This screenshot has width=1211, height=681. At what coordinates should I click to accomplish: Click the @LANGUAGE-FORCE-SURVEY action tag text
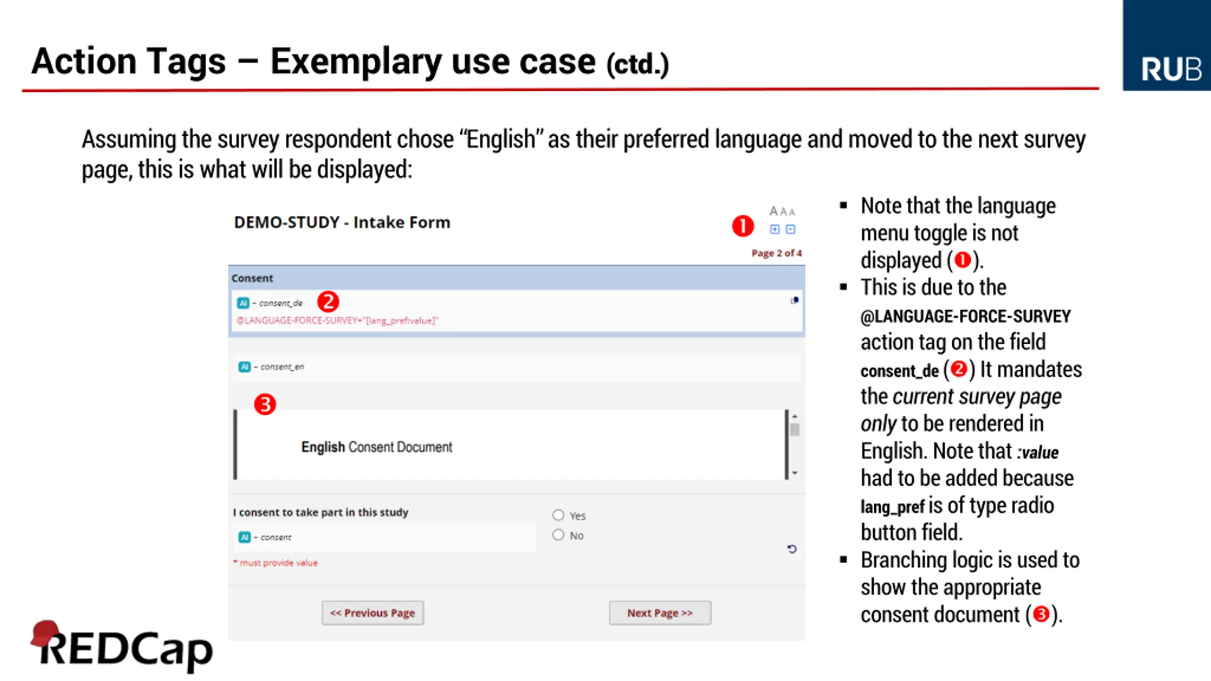coord(337,321)
